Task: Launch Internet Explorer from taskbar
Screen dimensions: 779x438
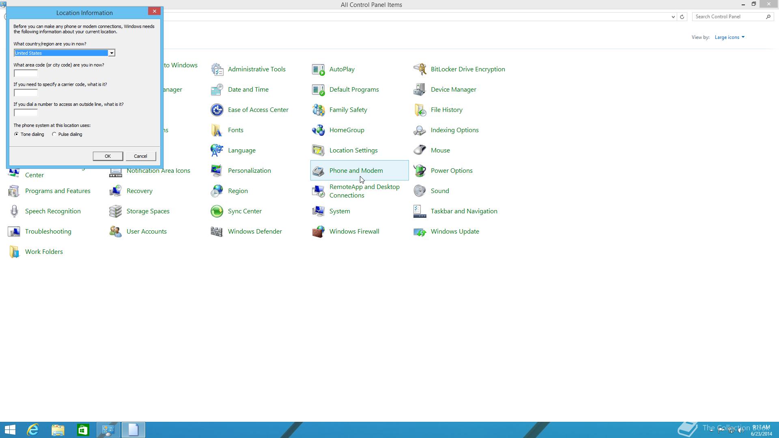Action: pos(33,430)
